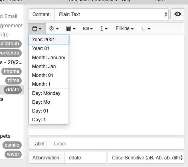Open the ssmile snippet in sidebar
The image size is (188, 167).
point(12,145)
